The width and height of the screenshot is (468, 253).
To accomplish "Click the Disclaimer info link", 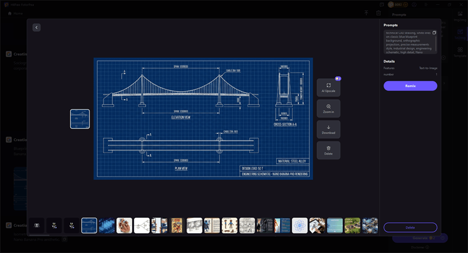I will [x=420, y=247].
